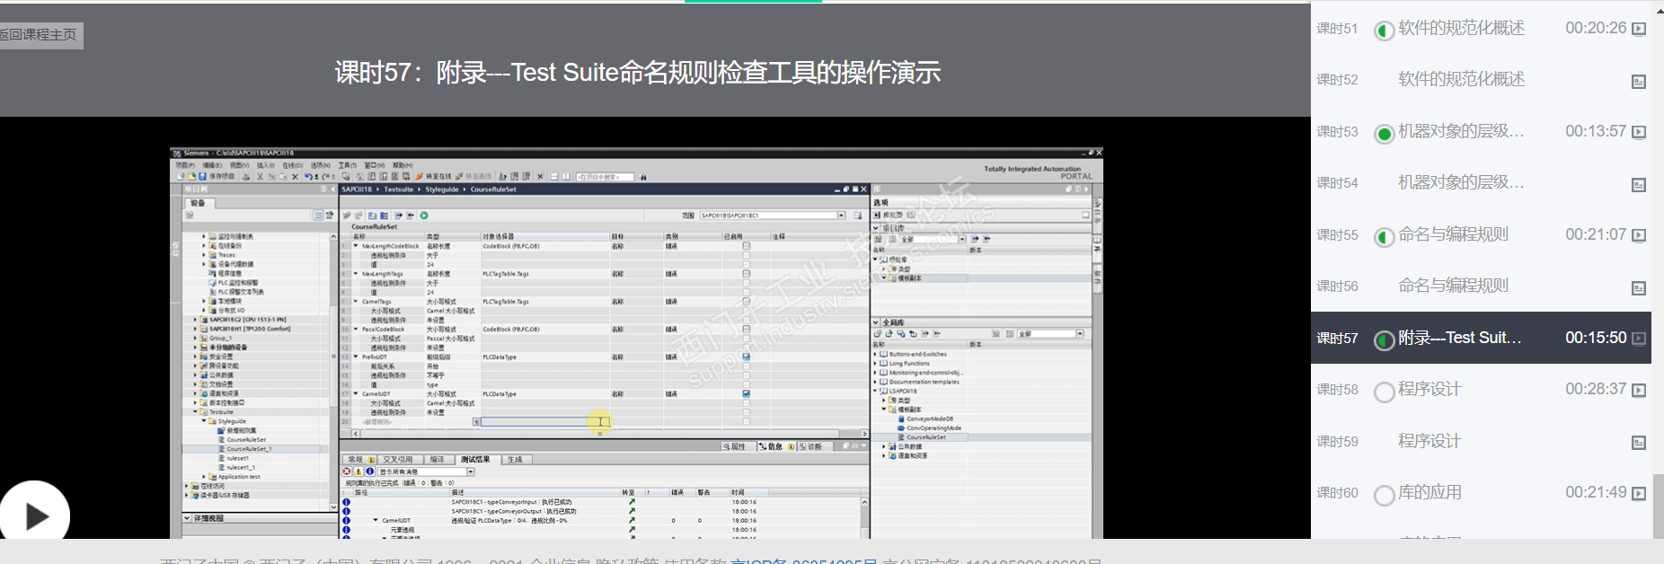Open the 测试结果 tab
Viewport: 1664px width, 564px height.
475,460
